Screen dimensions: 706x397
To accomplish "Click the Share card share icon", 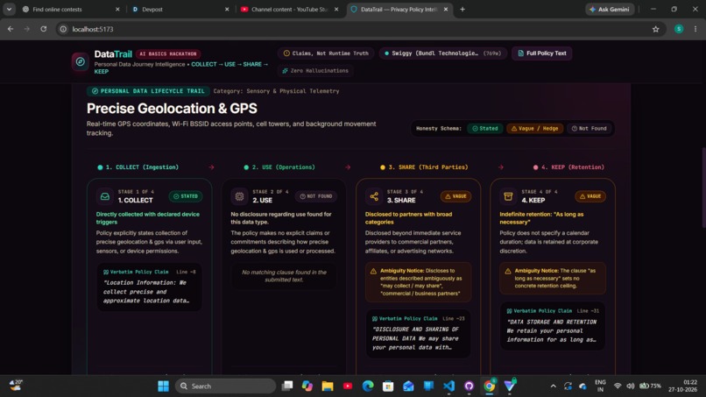I will coord(374,196).
